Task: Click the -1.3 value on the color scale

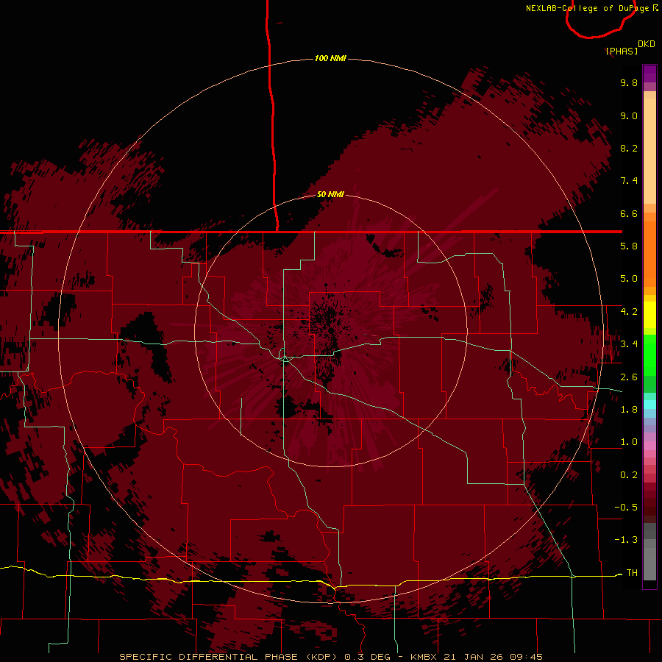Action: [x=626, y=540]
